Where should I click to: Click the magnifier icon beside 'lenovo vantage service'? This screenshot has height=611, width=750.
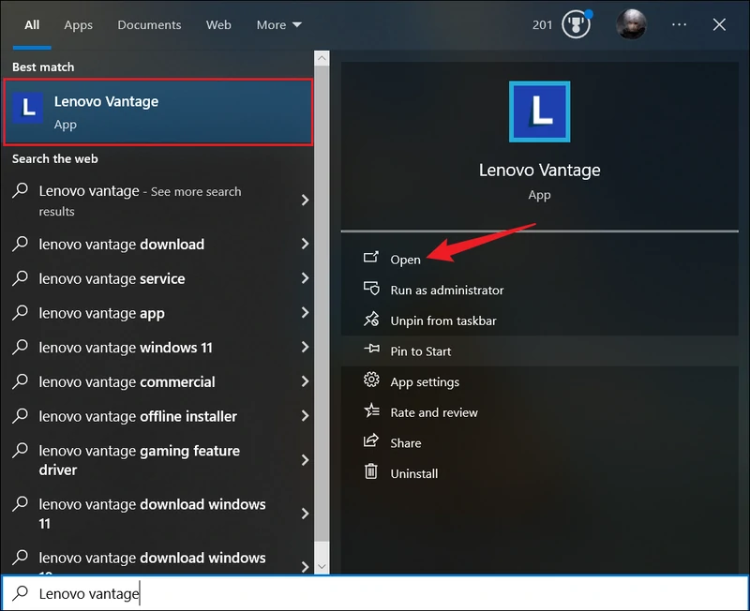point(20,278)
